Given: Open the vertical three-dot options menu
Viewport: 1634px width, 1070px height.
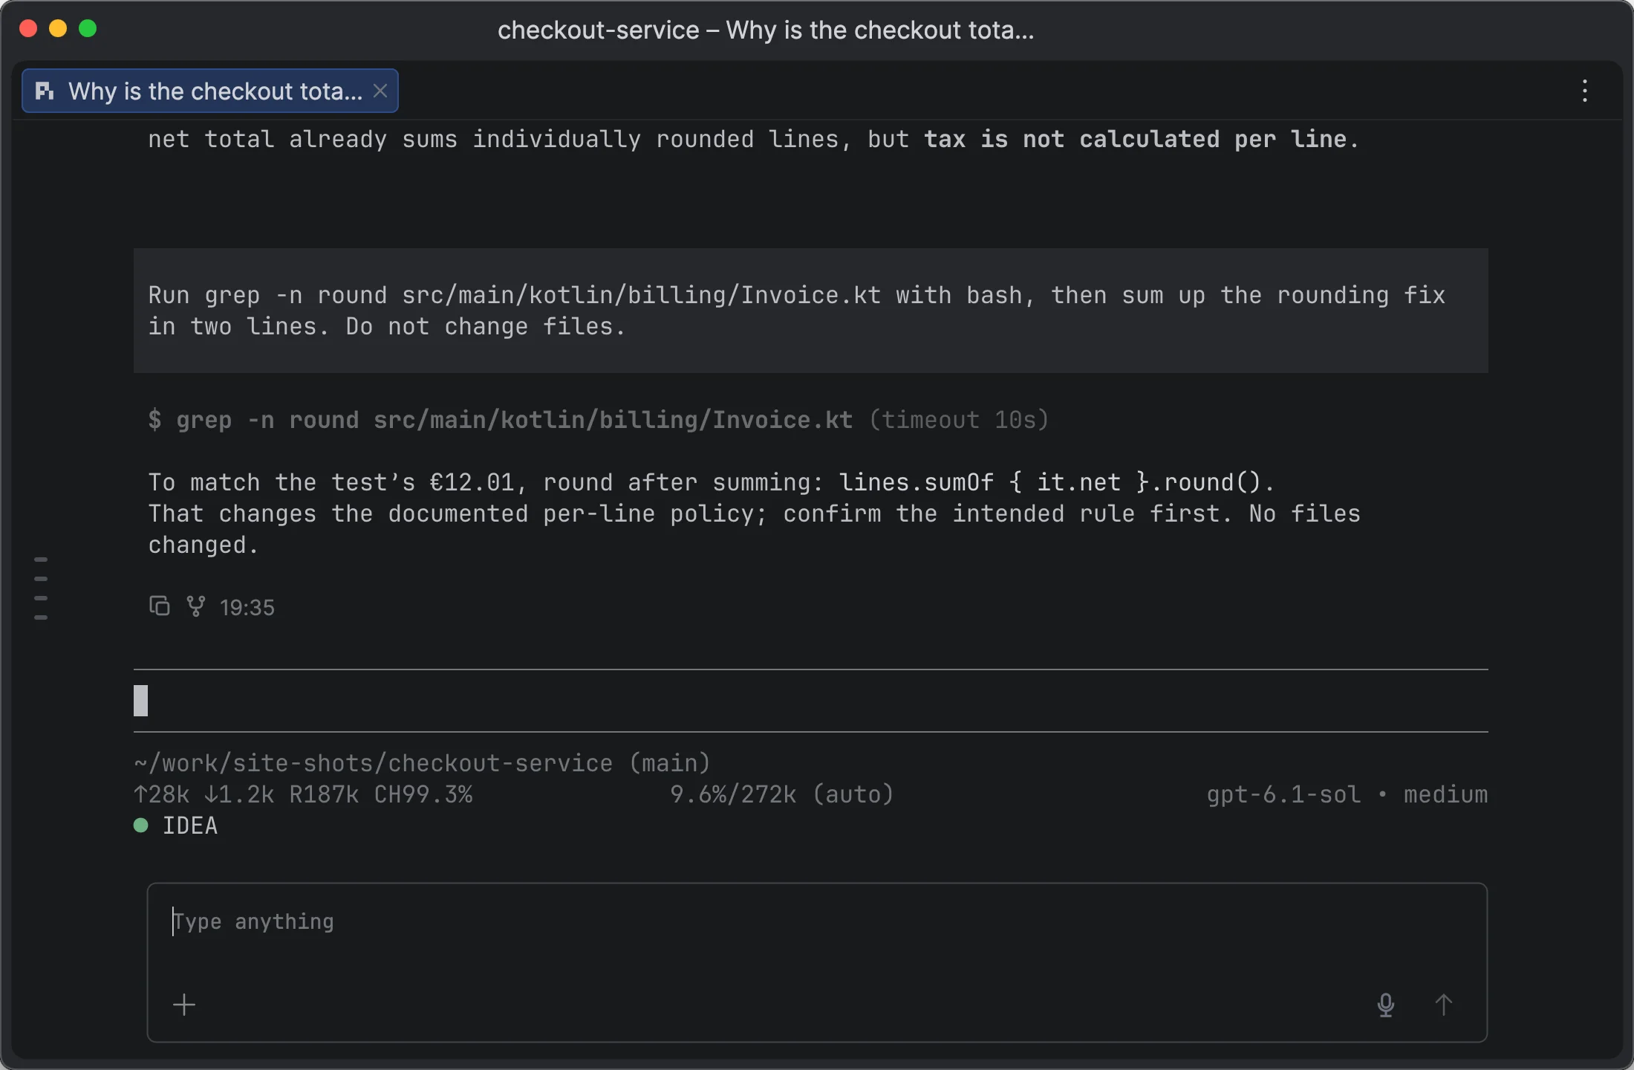Looking at the screenshot, I should click(x=1584, y=91).
